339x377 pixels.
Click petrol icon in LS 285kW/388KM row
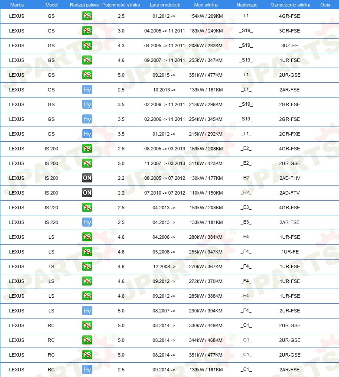[87, 296]
